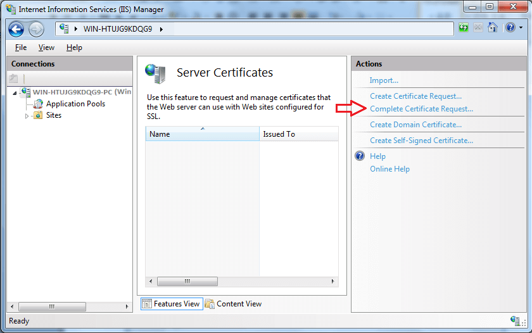
Task: Select Sites in the Connections tree
Action: [54, 115]
